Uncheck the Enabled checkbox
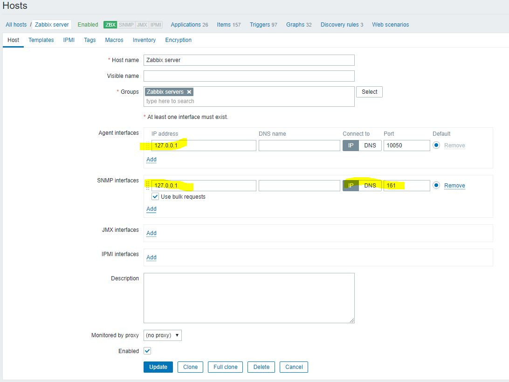 tap(147, 351)
